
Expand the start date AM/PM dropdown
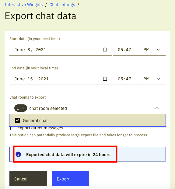151,50
